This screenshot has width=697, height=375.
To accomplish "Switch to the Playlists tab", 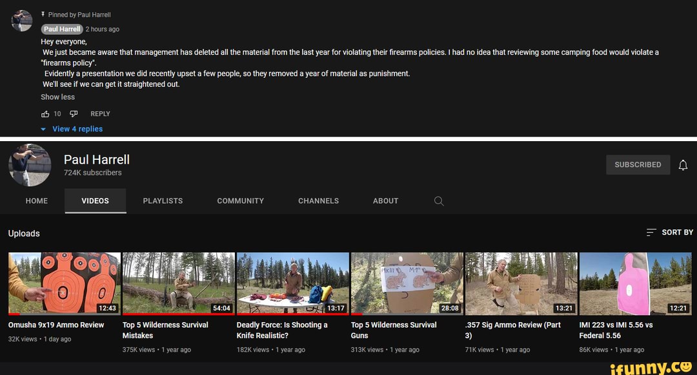I will click(x=163, y=201).
